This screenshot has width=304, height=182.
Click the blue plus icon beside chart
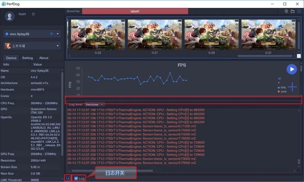click(292, 87)
